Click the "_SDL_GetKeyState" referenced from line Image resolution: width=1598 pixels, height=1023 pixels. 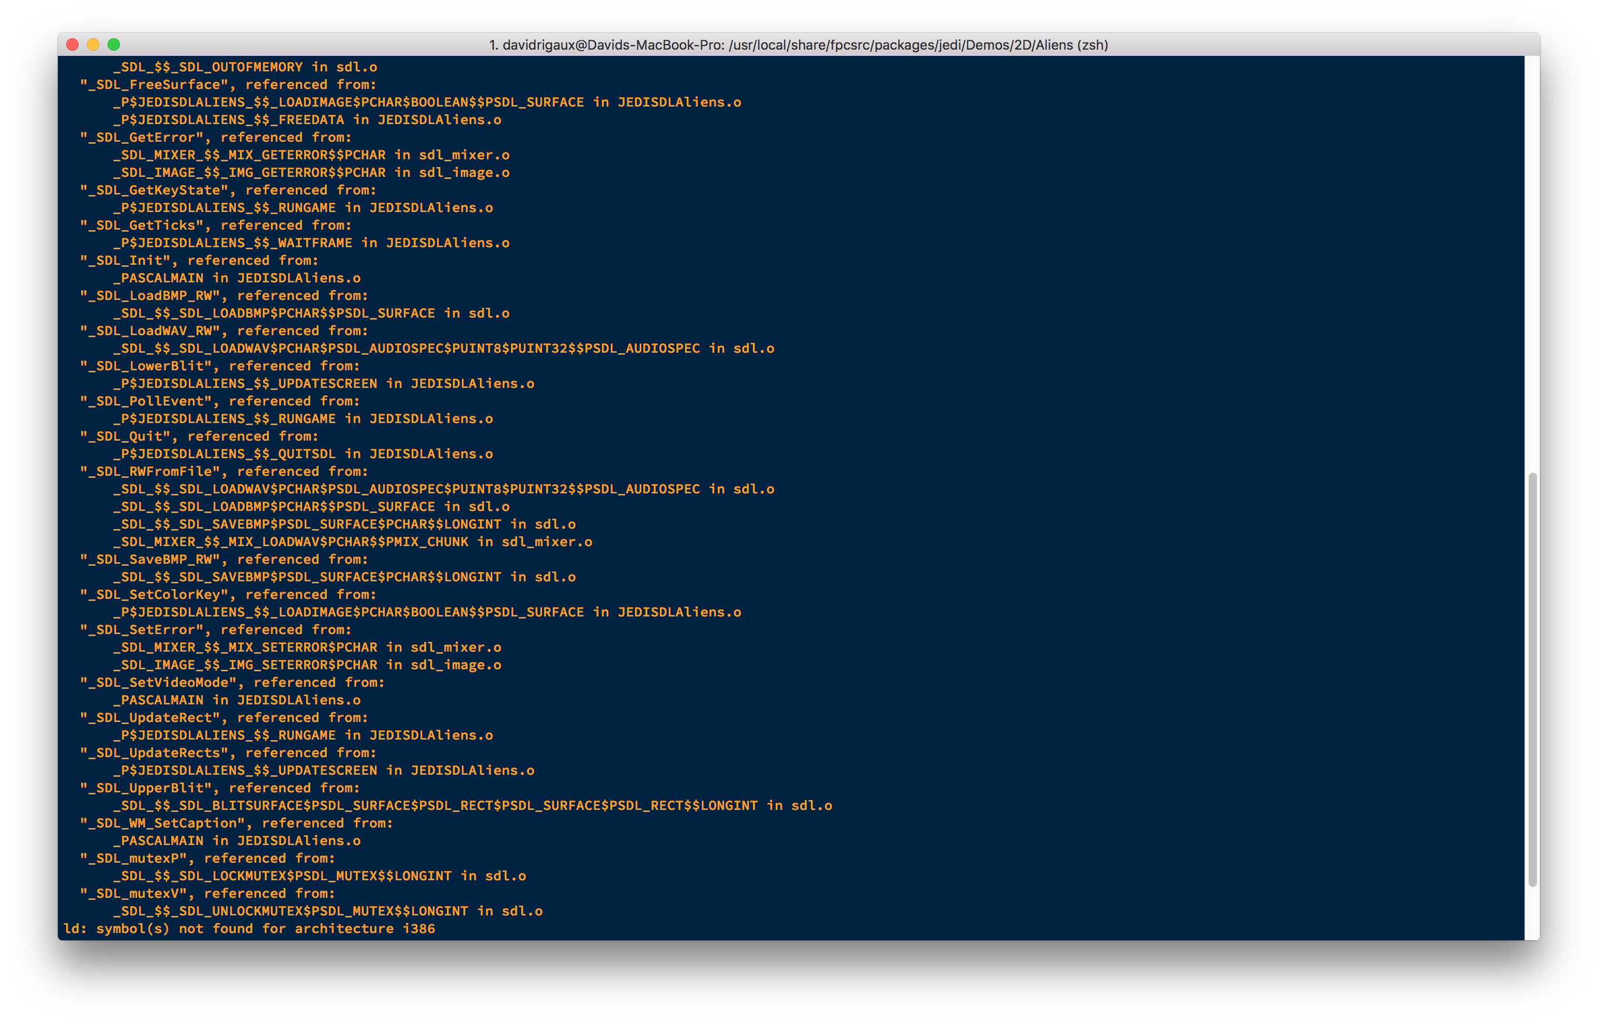(x=229, y=190)
